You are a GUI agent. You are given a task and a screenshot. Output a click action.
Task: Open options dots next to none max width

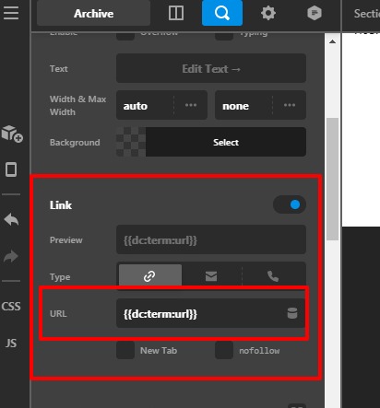(290, 105)
